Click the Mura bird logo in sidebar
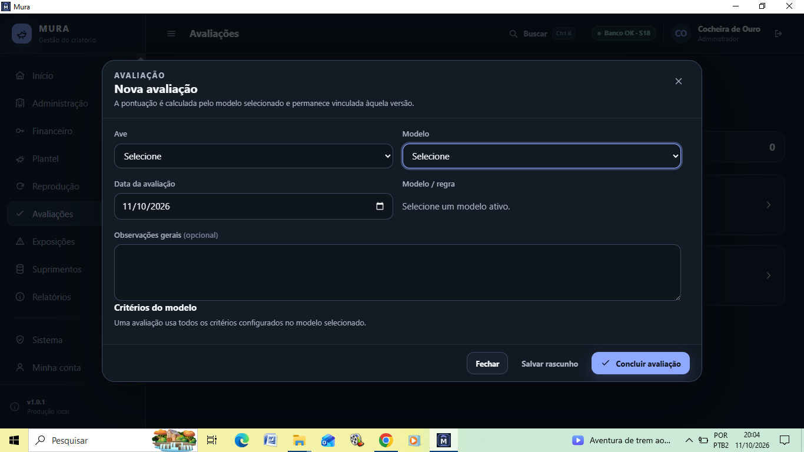The image size is (804, 452). click(22, 34)
